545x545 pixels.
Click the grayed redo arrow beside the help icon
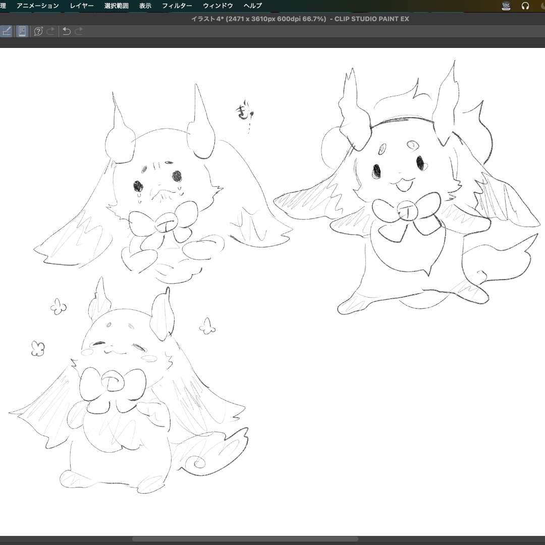50,31
